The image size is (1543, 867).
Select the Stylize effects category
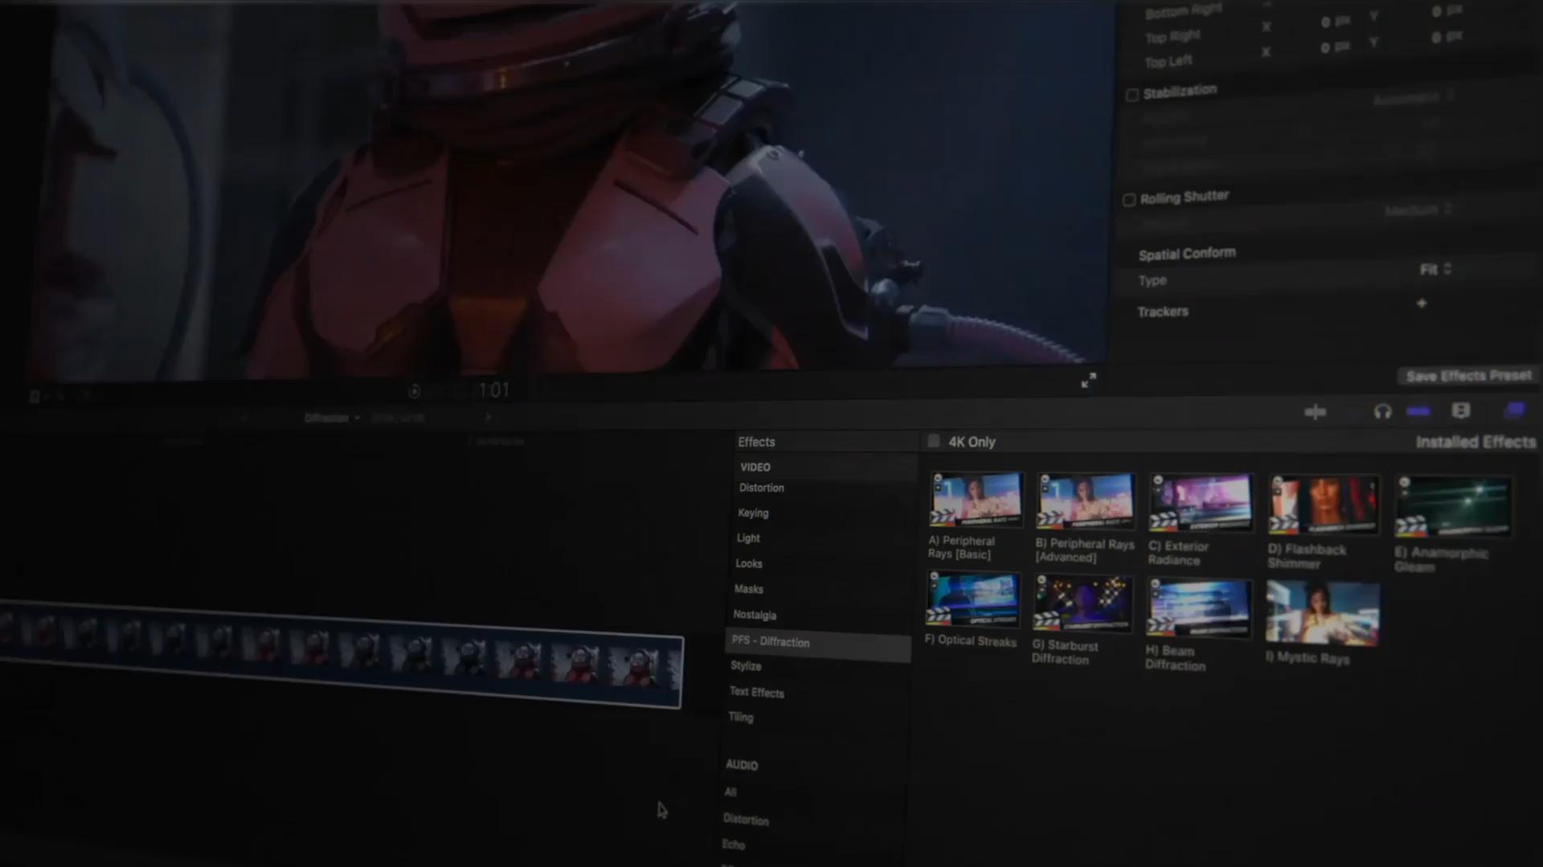click(746, 666)
